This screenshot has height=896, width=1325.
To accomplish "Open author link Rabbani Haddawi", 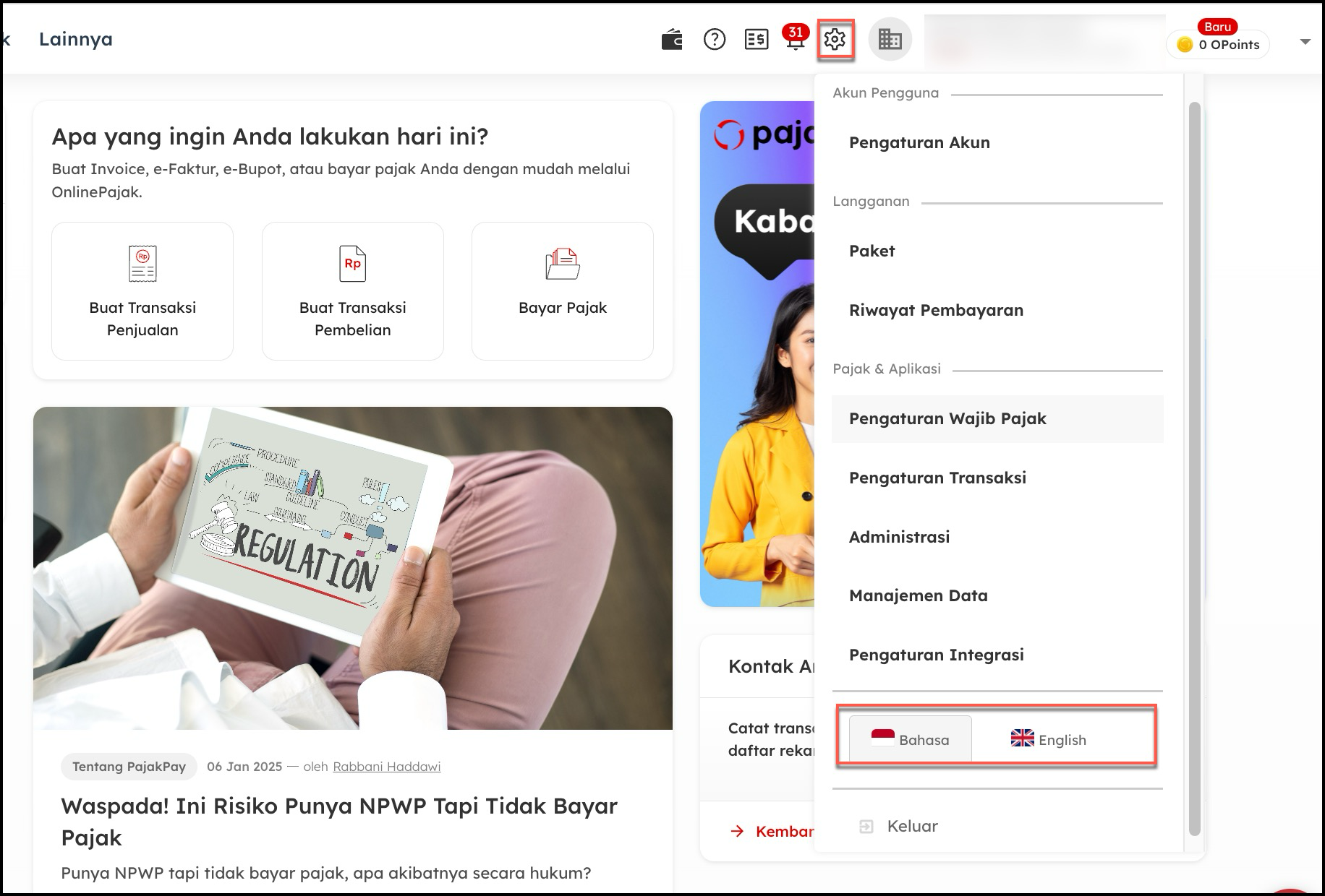I will pos(386,767).
